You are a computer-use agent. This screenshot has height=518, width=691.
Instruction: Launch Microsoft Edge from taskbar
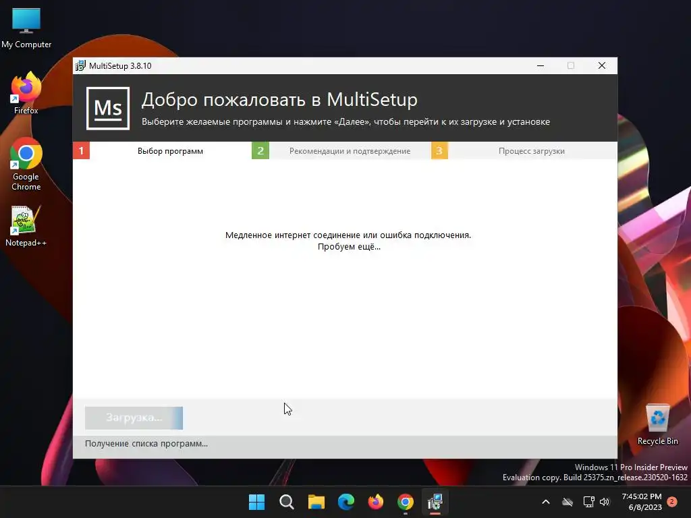pos(346,502)
